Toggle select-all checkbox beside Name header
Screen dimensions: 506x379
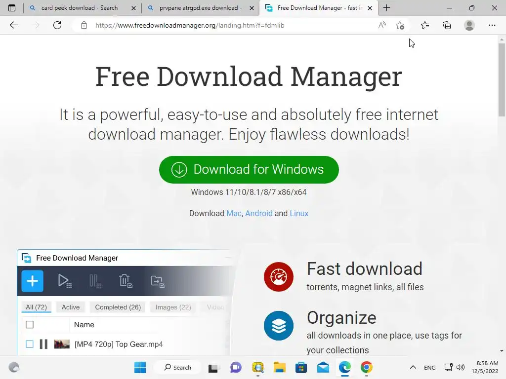29,325
